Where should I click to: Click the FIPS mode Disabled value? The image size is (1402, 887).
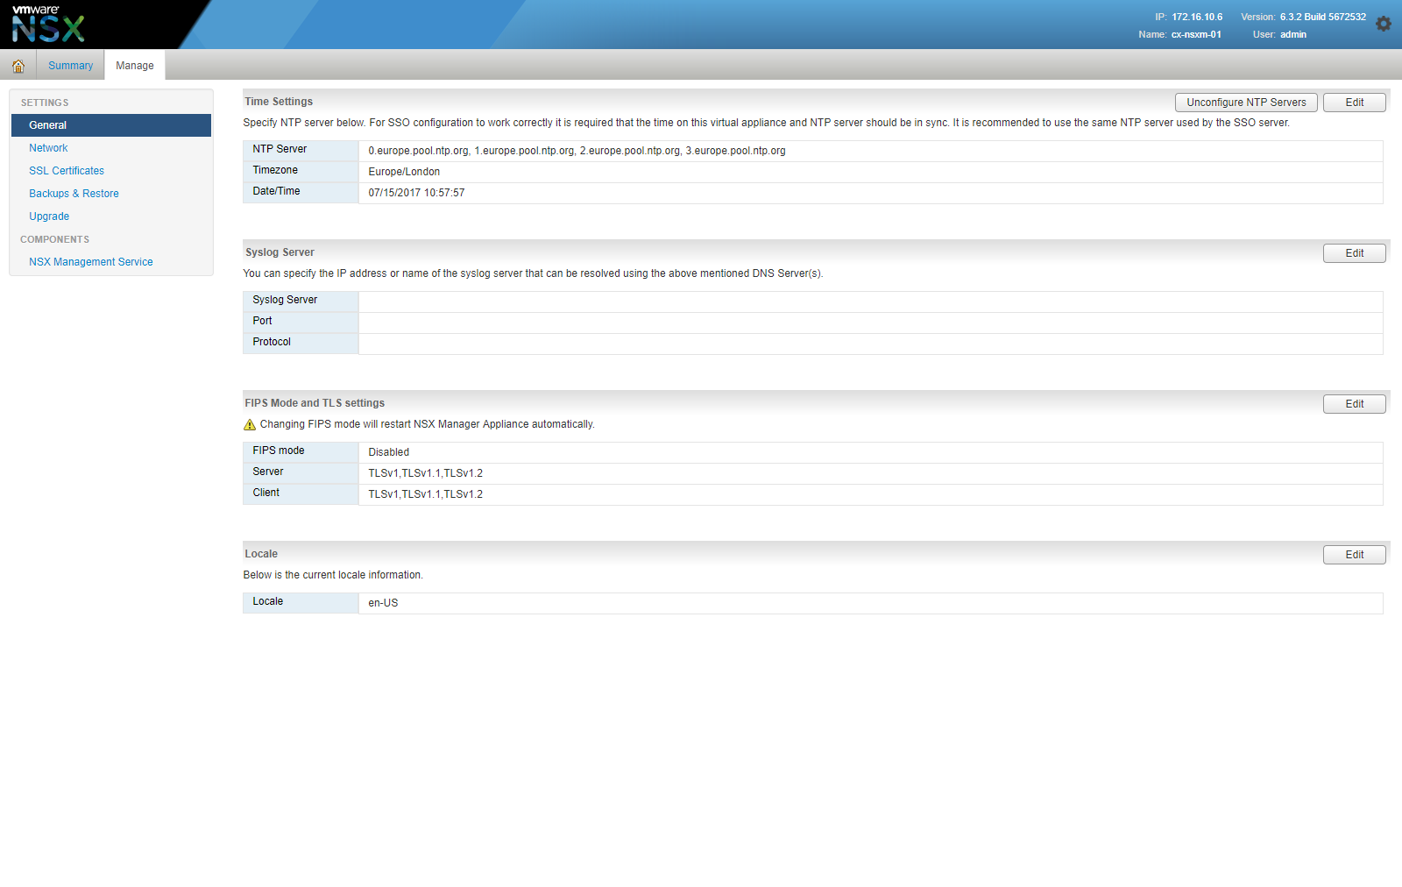389,452
